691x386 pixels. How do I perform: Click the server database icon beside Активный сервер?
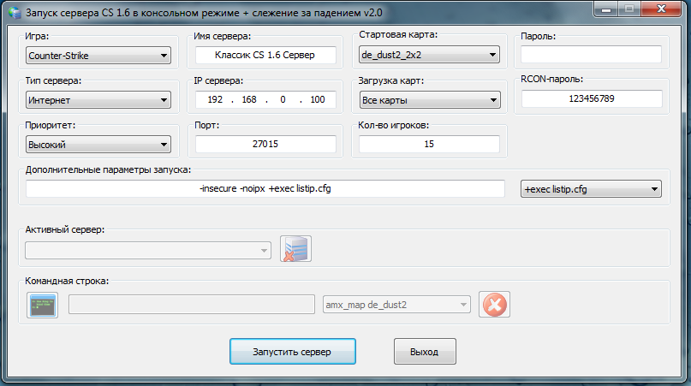coord(295,250)
